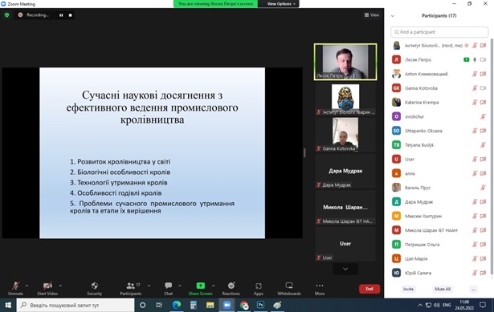Click the Find a participant search field
Screen dimensions: 494x312
pos(439,32)
